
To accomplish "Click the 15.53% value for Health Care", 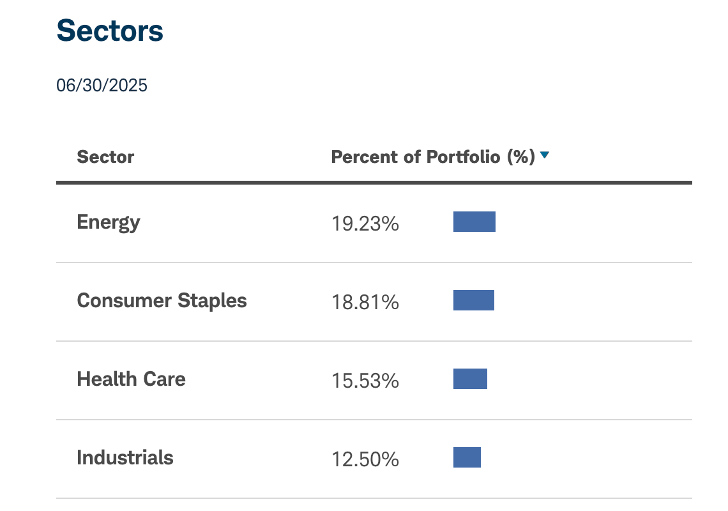I will (x=365, y=381).
